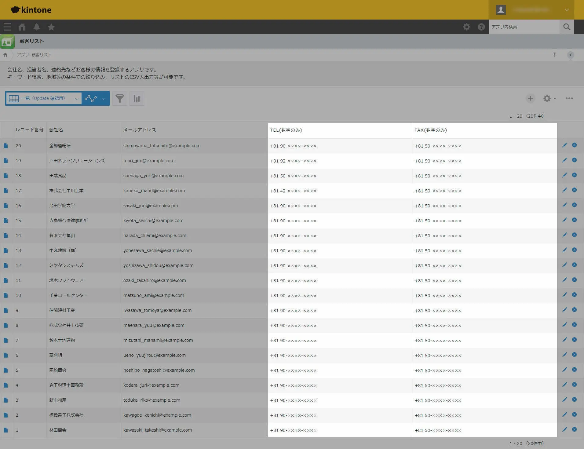Open the bar chart aggregation
Screen dimensions: 584x449
[x=137, y=98]
